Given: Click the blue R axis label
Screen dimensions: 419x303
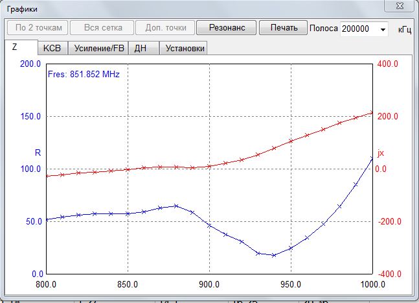Looking at the screenshot, I should [38, 153].
